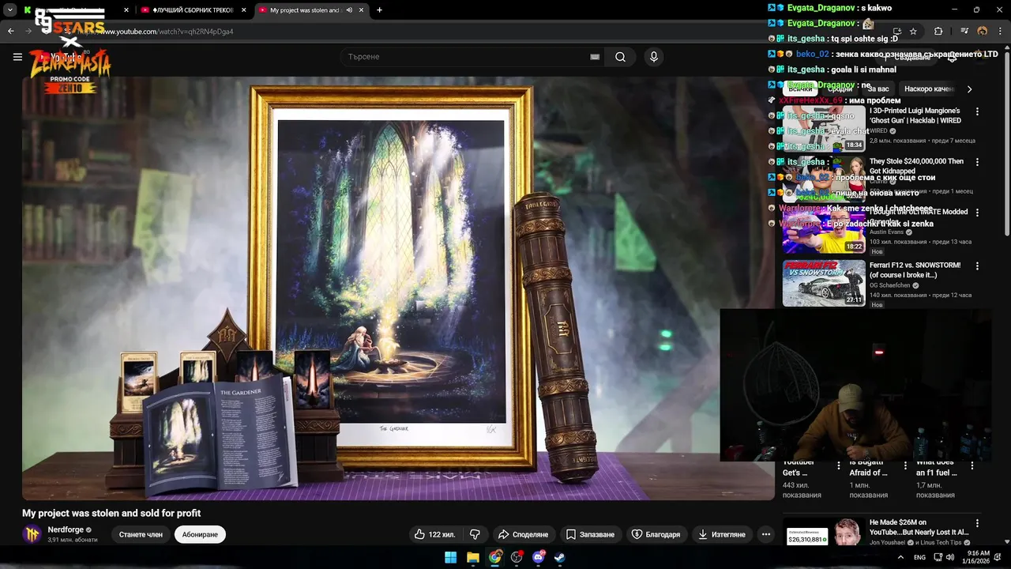Go back with the browser back arrow
Image resolution: width=1011 pixels, height=569 pixels.
click(x=11, y=32)
